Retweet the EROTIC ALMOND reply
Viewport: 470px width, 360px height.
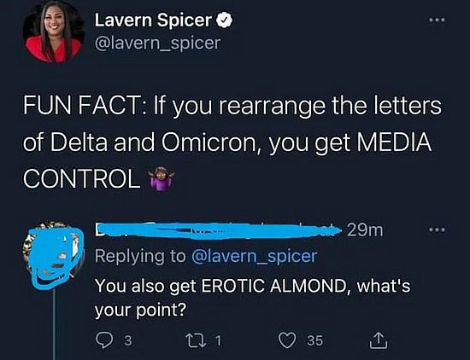pos(196,340)
